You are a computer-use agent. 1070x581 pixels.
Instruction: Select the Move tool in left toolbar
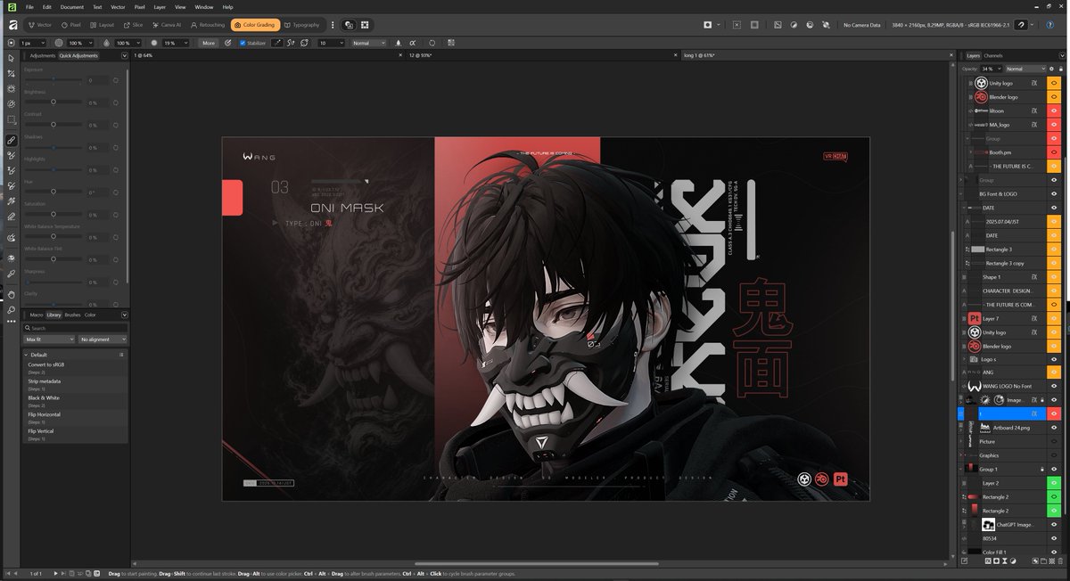[x=12, y=58]
